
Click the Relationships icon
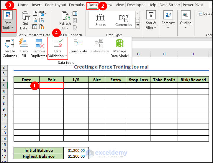[x=99, y=43]
